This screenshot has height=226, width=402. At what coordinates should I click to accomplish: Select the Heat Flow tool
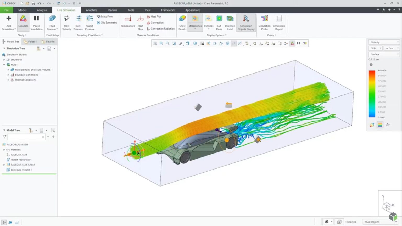click(140, 22)
